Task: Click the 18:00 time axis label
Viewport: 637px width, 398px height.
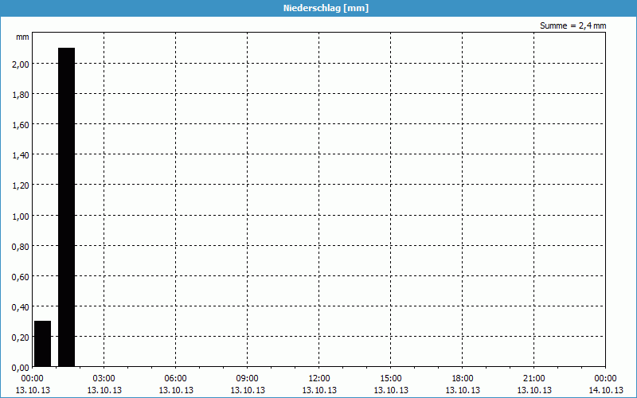Action: coord(463,379)
